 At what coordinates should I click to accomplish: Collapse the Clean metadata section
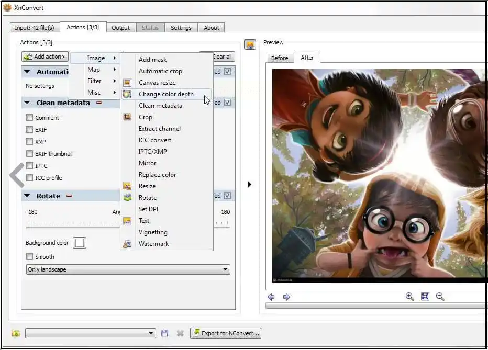tap(27, 103)
